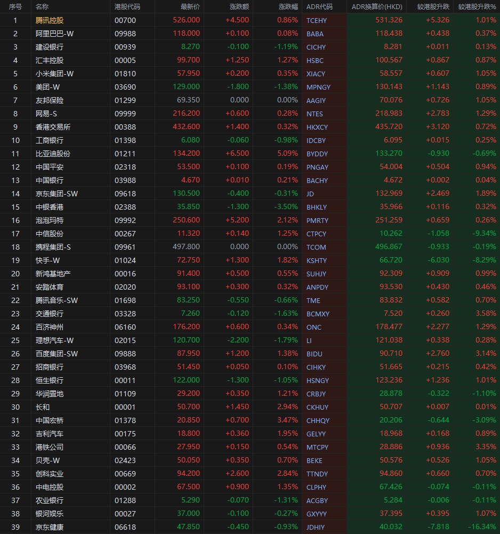Viewport: 500px width, 534px height.
Task: Click ADR code CKHUY
Action: click(x=317, y=408)
